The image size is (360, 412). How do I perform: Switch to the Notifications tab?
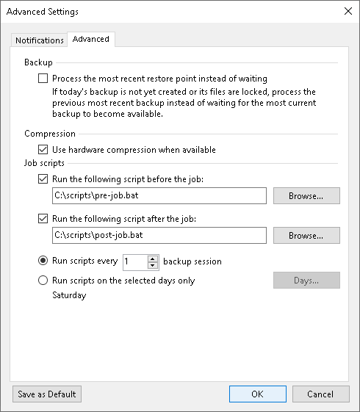tap(39, 40)
